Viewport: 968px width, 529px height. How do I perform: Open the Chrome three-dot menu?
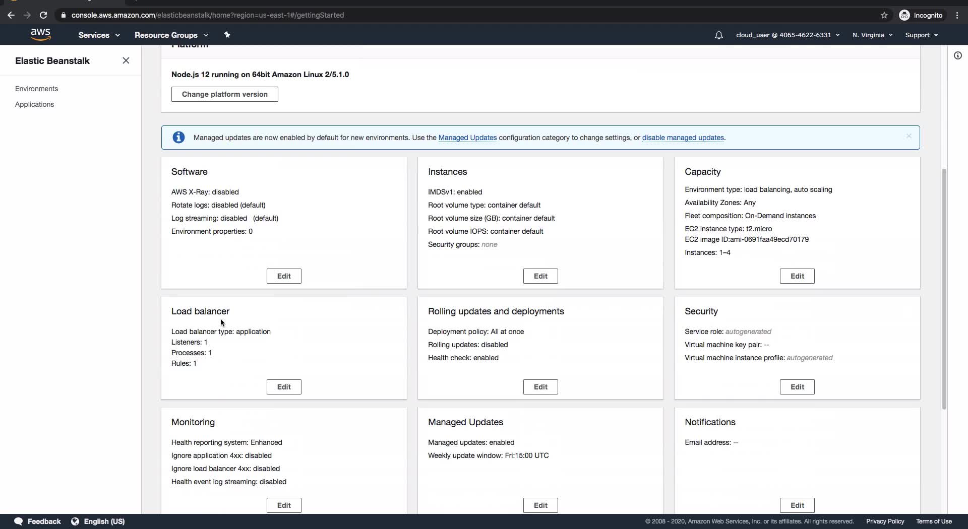(957, 15)
